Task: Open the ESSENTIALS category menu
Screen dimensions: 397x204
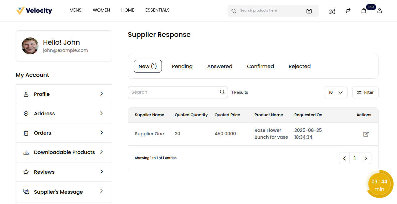Action: (x=157, y=10)
